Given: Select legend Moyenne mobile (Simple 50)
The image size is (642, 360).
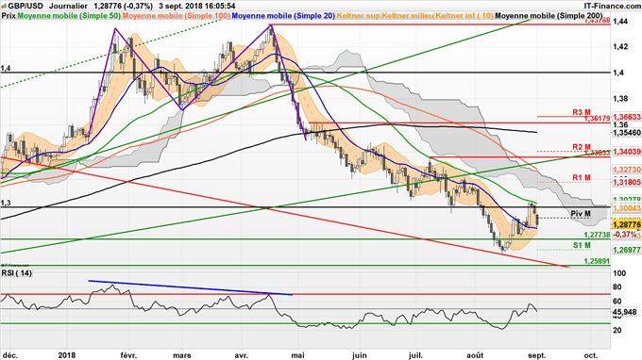Looking at the screenshot, I should tap(69, 15).
